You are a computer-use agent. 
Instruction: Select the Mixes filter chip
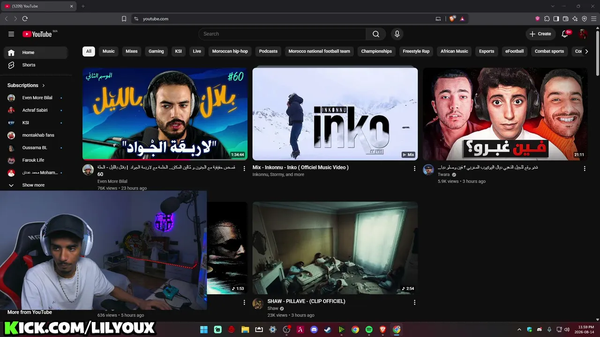point(132,51)
